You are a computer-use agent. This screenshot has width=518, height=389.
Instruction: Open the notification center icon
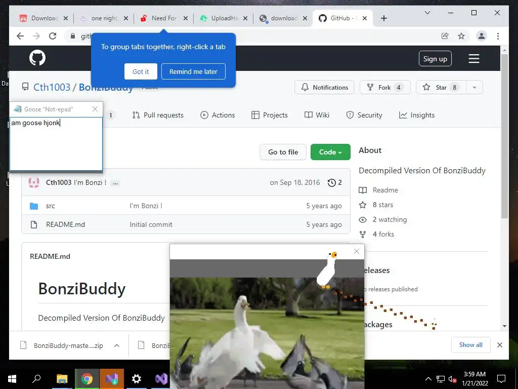coord(501,379)
